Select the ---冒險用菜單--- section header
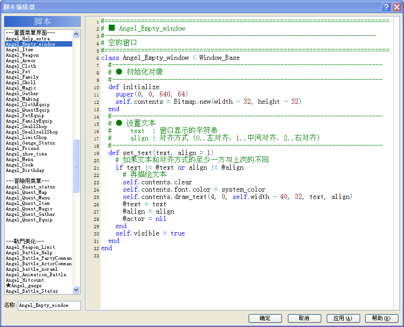This screenshot has height=327, width=404. pos(27,181)
